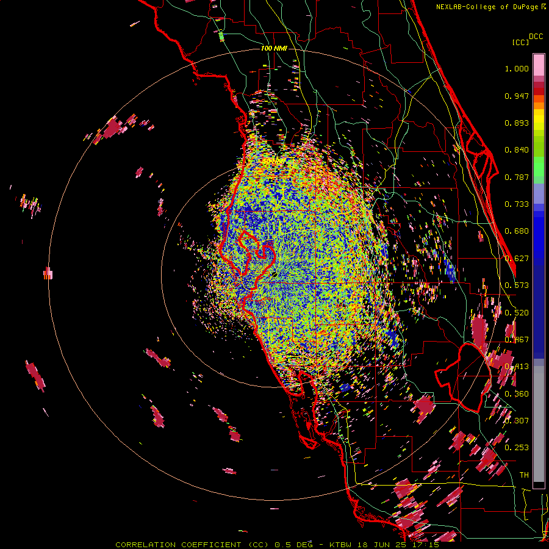549x549 pixels.
Task: Click the 0.573 color scale value
Action: click(517, 285)
